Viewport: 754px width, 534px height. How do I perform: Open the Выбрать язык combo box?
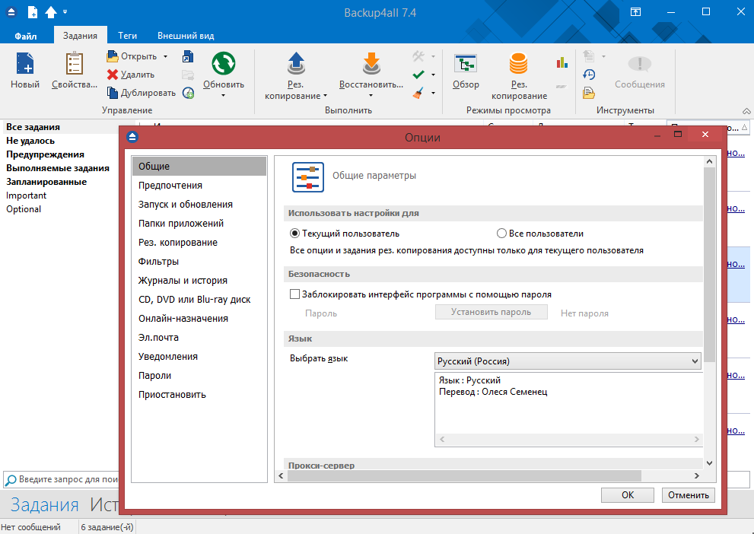568,361
